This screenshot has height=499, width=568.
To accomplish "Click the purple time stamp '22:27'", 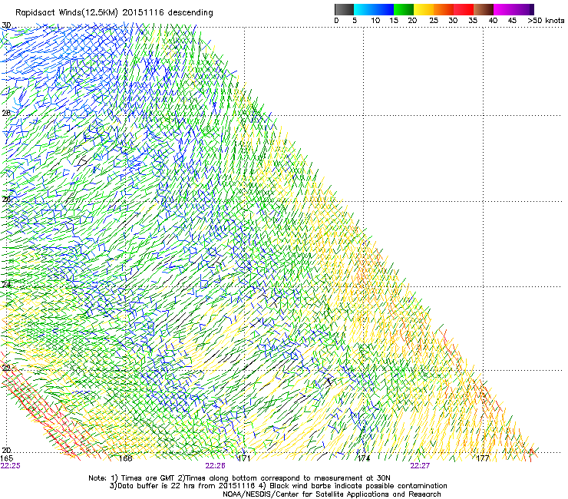I will click(420, 466).
